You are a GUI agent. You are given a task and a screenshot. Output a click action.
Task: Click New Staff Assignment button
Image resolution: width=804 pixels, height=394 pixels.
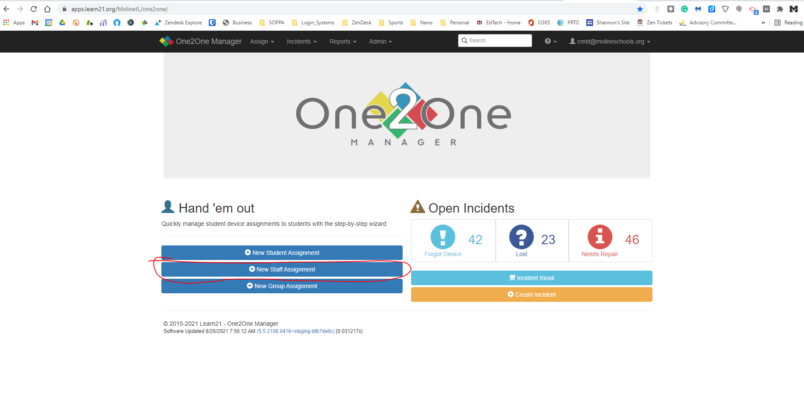282,269
